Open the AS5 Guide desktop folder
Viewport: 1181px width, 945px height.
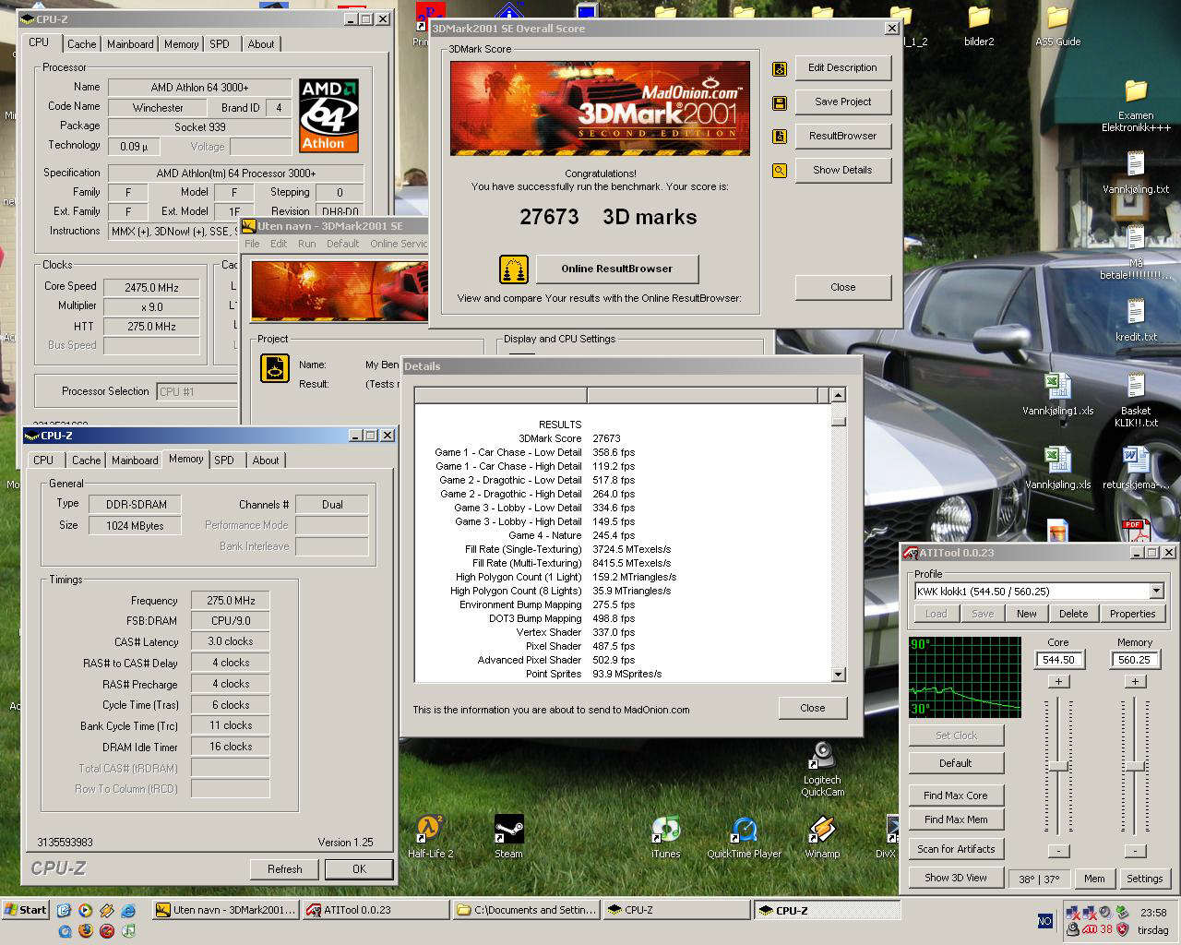pos(1057,18)
